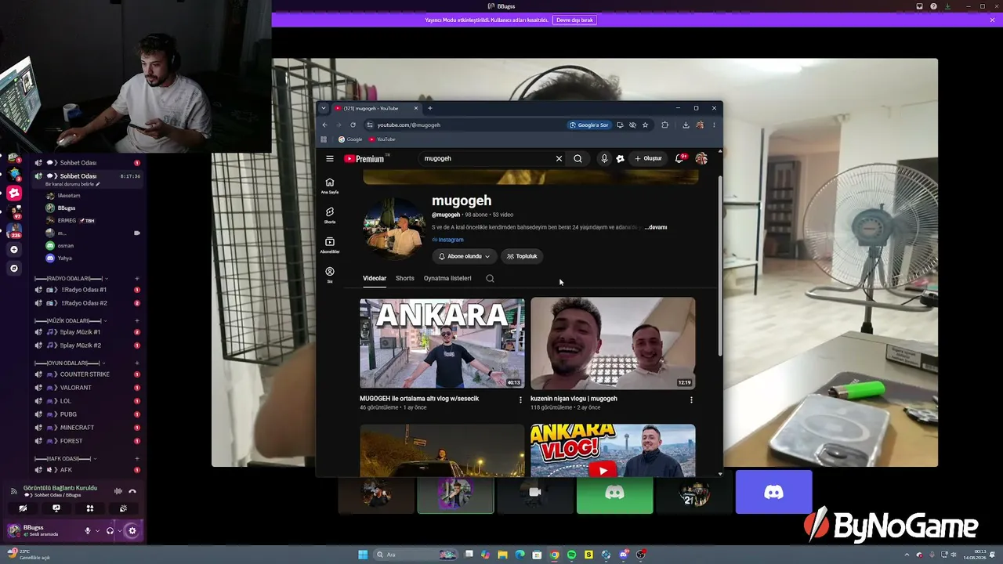Open the YouTube guide hamburger menu
1003x564 pixels.
click(x=330, y=158)
